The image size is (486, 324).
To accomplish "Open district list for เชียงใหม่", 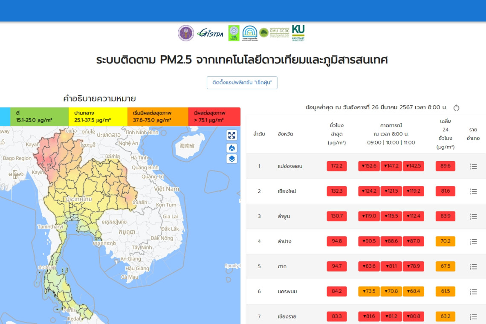I will coord(473,191).
